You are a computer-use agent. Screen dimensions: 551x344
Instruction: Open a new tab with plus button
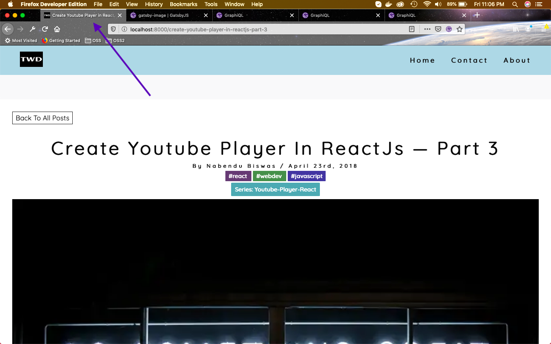click(477, 15)
